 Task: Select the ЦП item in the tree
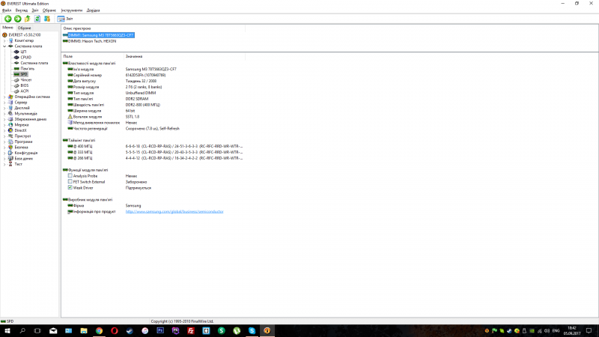pyautogui.click(x=23, y=52)
